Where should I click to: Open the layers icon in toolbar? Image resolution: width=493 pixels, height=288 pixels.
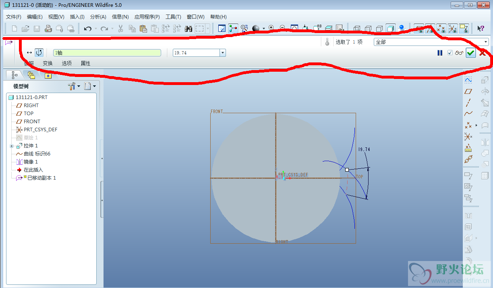click(x=329, y=28)
